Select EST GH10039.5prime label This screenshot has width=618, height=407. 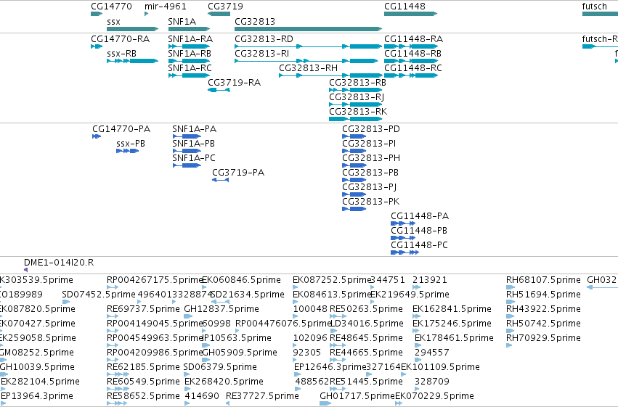(x=38, y=367)
